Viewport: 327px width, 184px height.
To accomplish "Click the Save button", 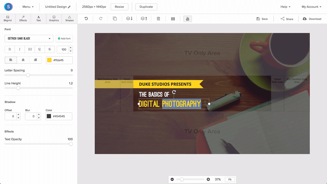I will click(262, 19).
